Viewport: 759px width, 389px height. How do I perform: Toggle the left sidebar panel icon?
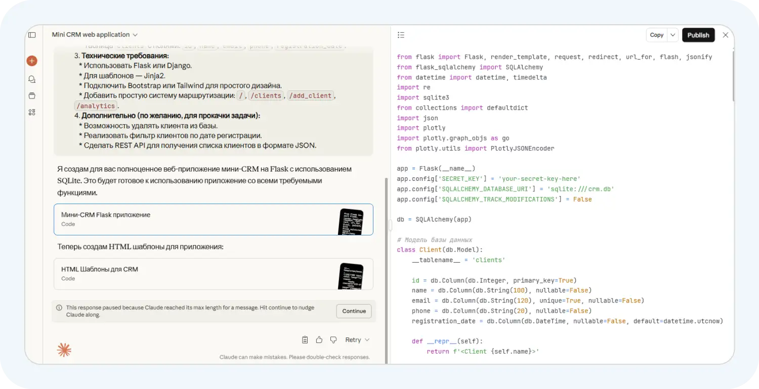coord(32,35)
